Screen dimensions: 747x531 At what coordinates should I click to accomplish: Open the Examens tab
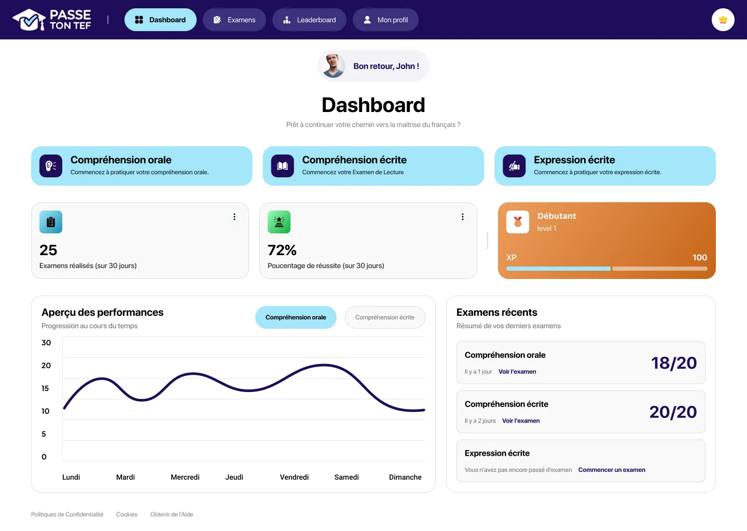(234, 20)
